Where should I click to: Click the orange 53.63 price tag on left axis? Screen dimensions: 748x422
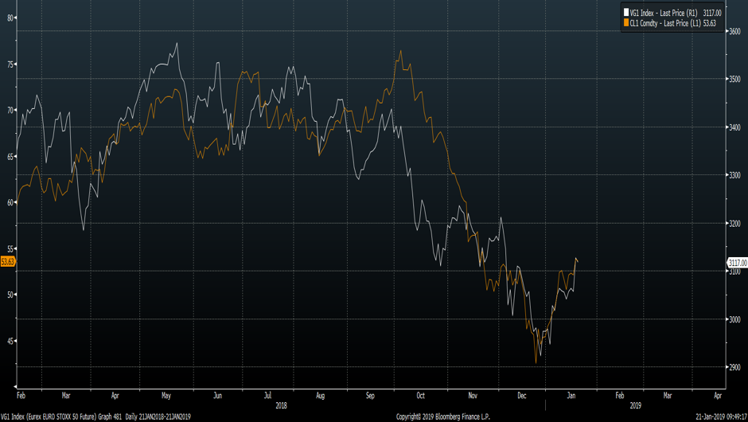8,262
